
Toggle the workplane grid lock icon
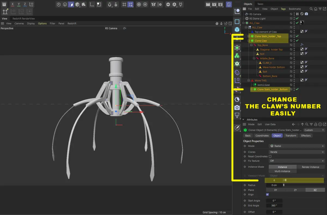(131, 4)
